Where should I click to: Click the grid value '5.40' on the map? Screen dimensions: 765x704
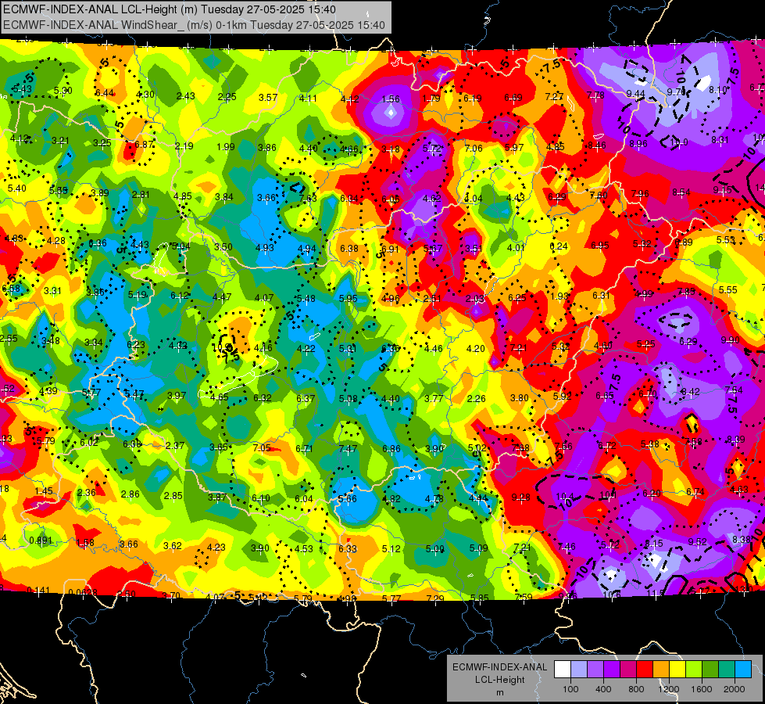[17, 188]
